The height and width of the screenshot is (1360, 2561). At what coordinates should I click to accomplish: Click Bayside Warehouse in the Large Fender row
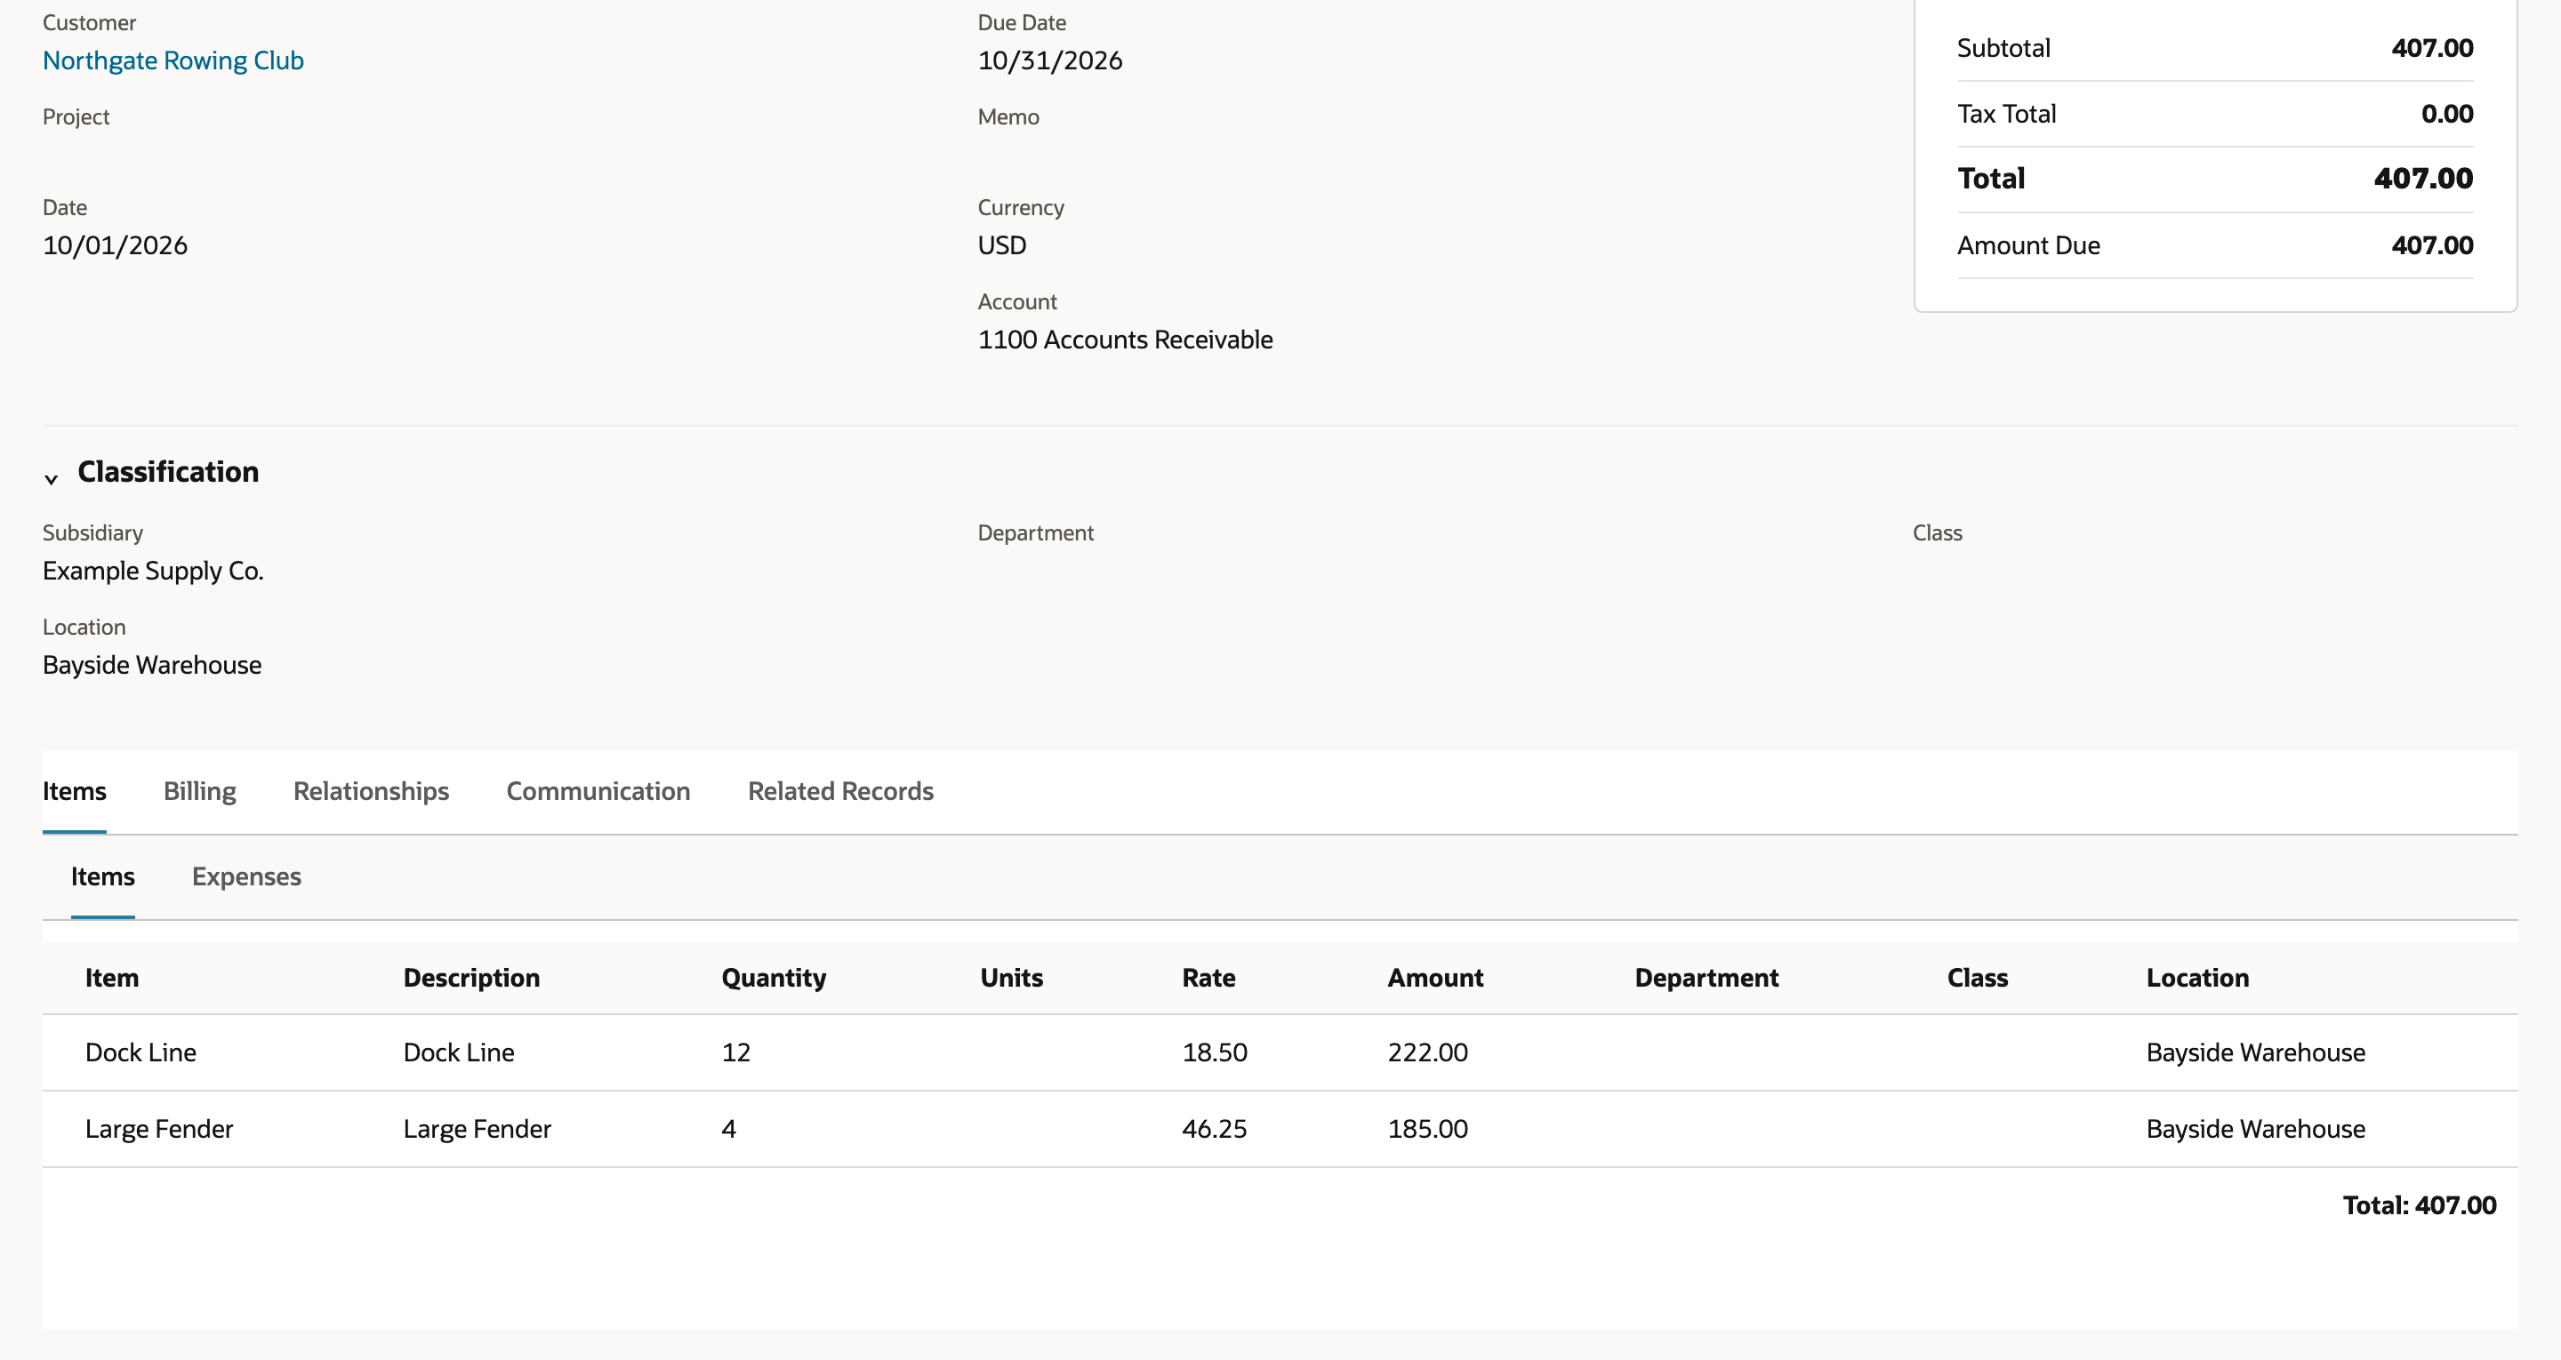(x=2256, y=1130)
